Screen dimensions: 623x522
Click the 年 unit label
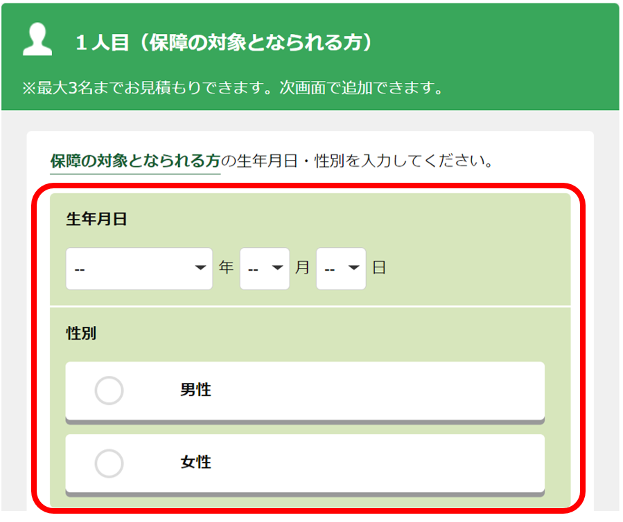(226, 268)
